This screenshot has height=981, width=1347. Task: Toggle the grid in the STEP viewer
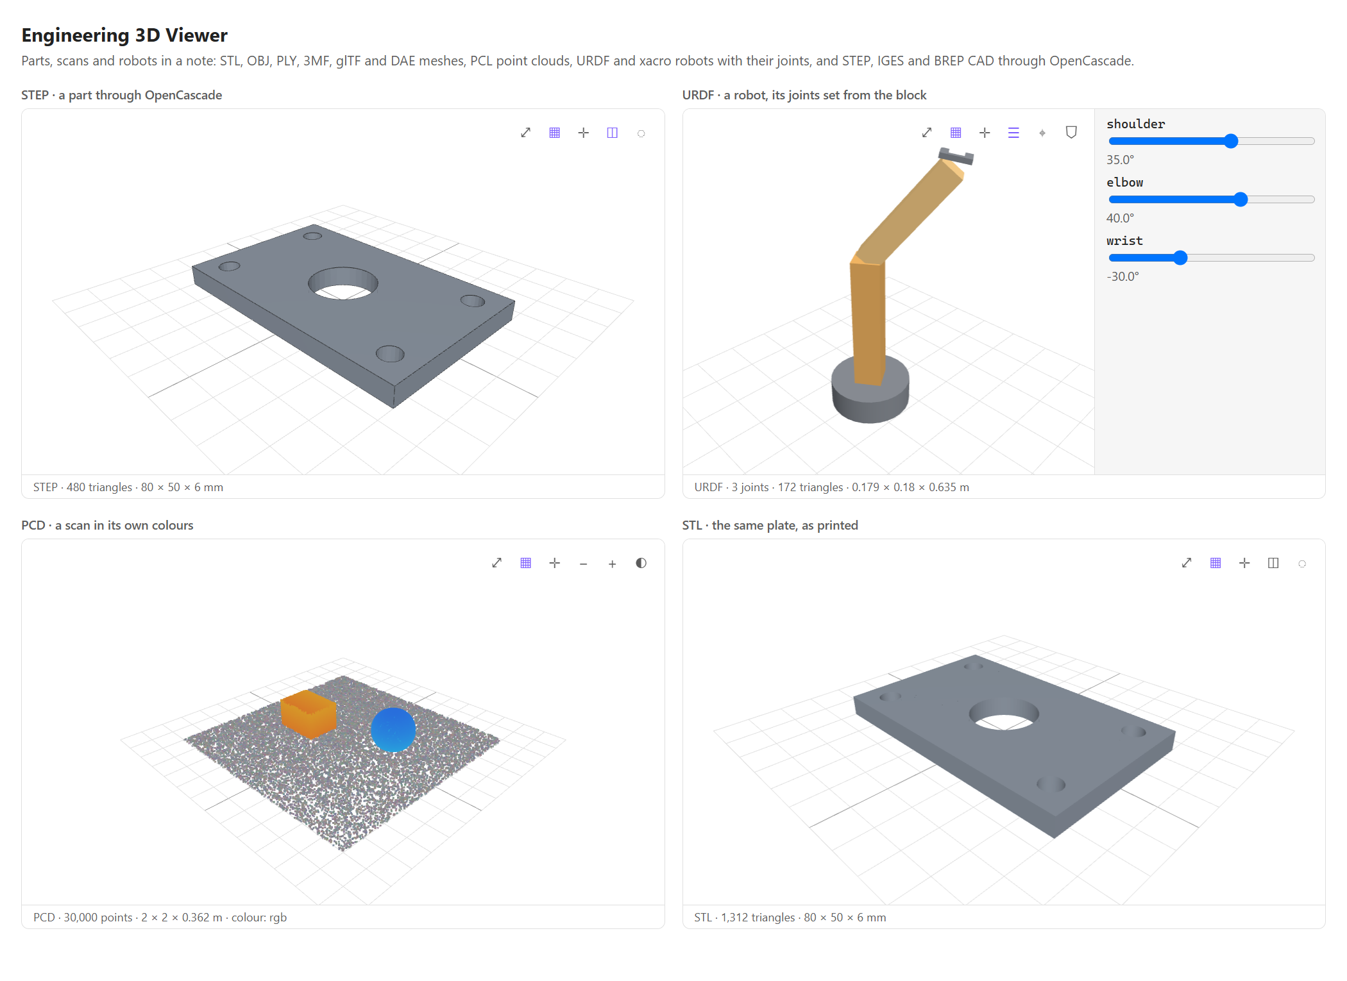point(554,133)
